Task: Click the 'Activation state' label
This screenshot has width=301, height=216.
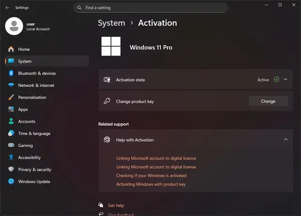Action: [130, 80]
